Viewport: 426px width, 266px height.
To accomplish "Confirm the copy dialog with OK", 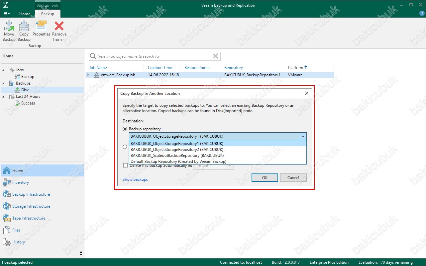I will click(x=265, y=178).
